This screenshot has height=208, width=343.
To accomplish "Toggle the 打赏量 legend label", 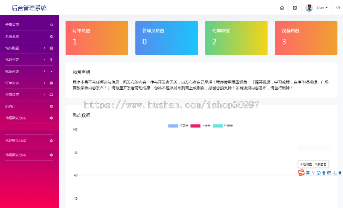I will coord(184,126).
